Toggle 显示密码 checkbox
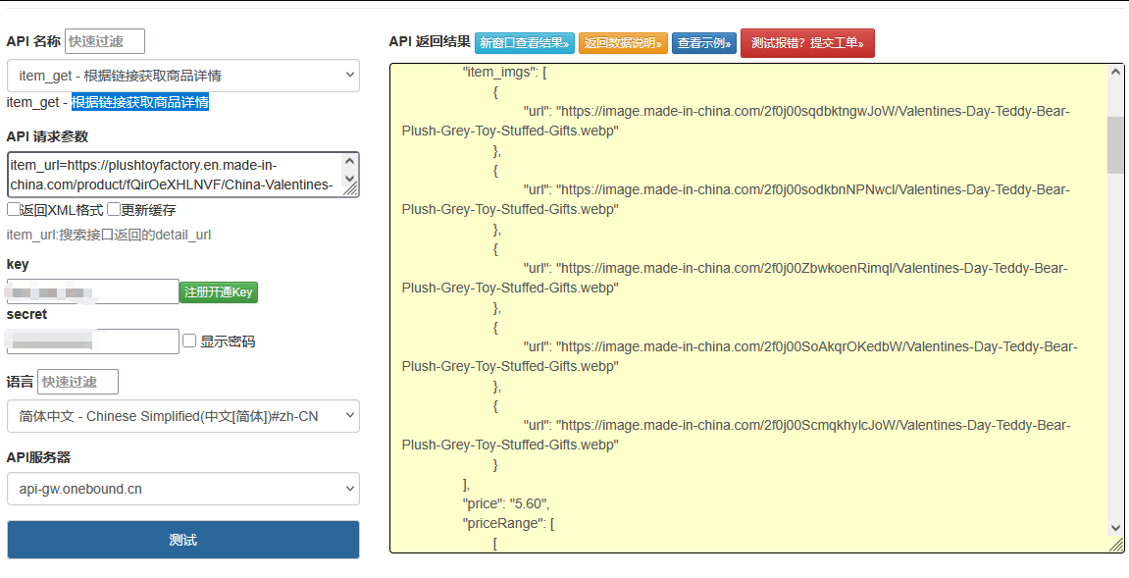 [x=189, y=341]
